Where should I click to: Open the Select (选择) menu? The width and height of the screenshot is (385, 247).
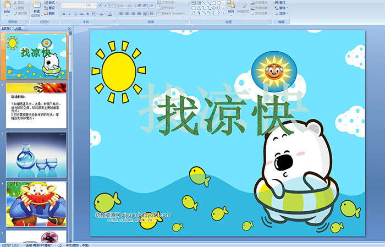[281, 13]
